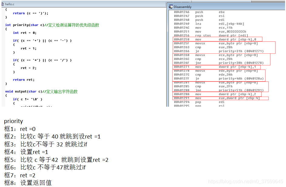
Task: Select row 00401288 jne priority+51h
Action: click(x=219, y=90)
